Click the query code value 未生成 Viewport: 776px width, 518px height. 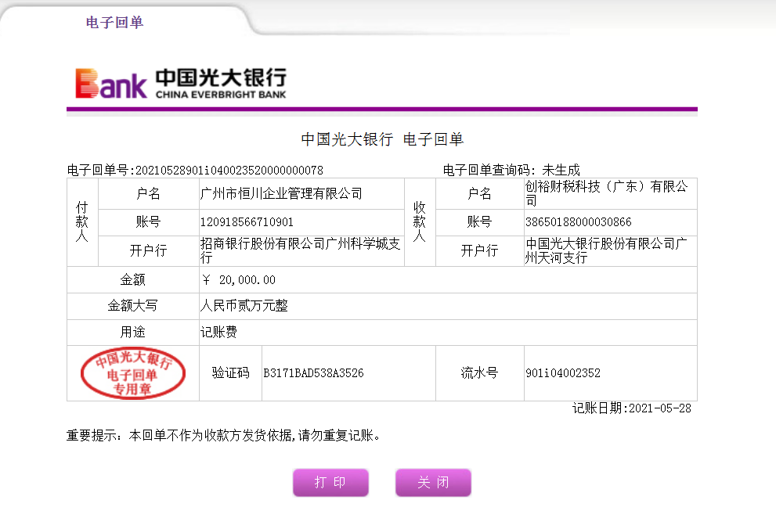coord(561,171)
